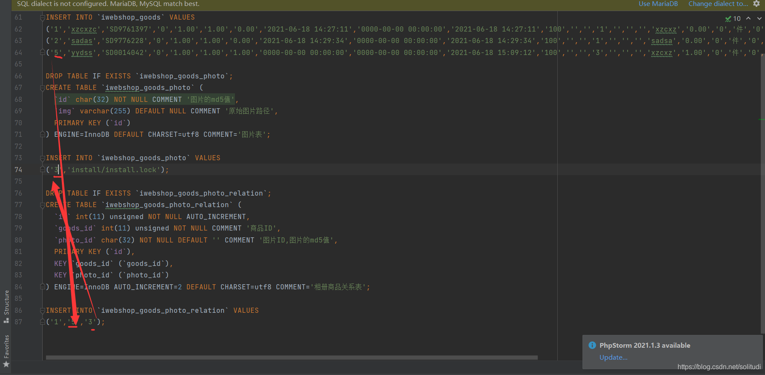Click AUTO_INCREMENT=2 text on line 84

pos(148,287)
